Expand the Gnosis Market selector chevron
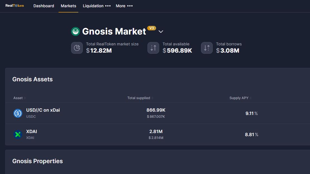 161,32
